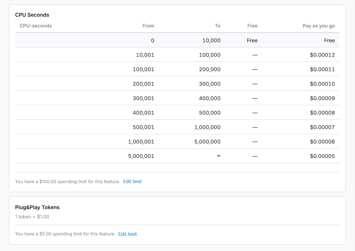Click the price $0.00012
The width and height of the screenshot is (355, 251).
(x=322, y=55)
